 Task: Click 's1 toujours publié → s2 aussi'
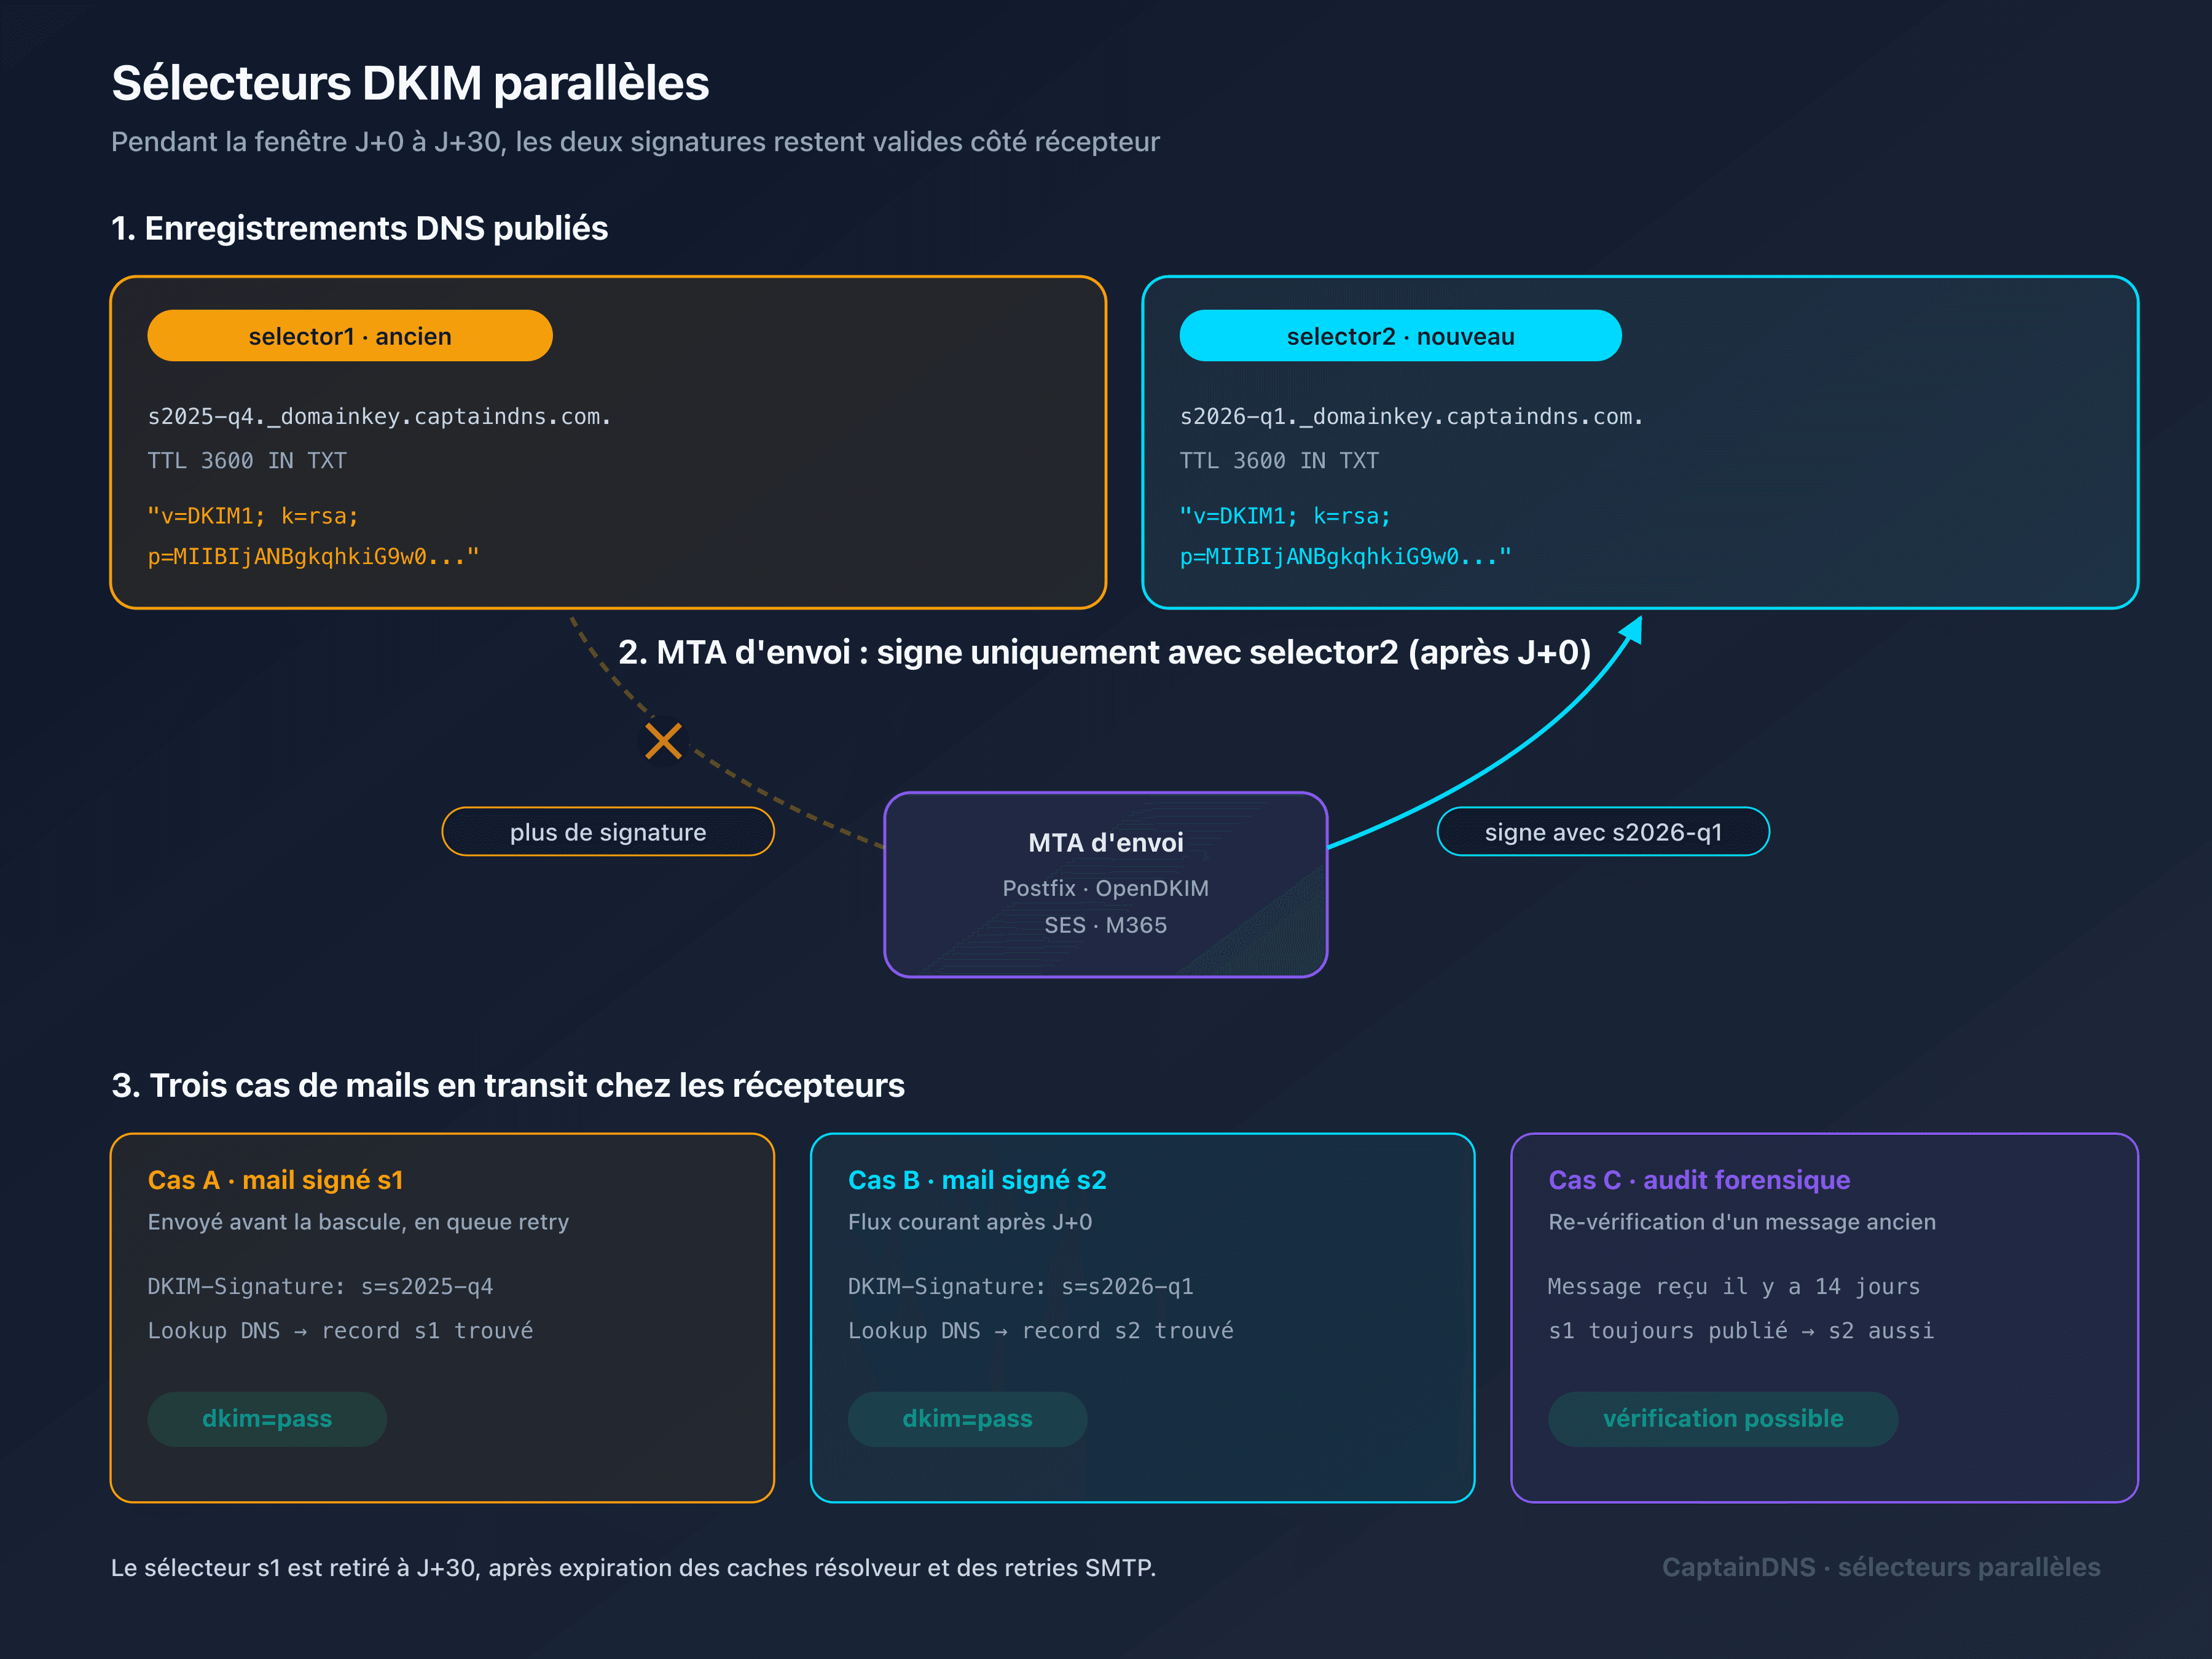tap(1741, 1331)
